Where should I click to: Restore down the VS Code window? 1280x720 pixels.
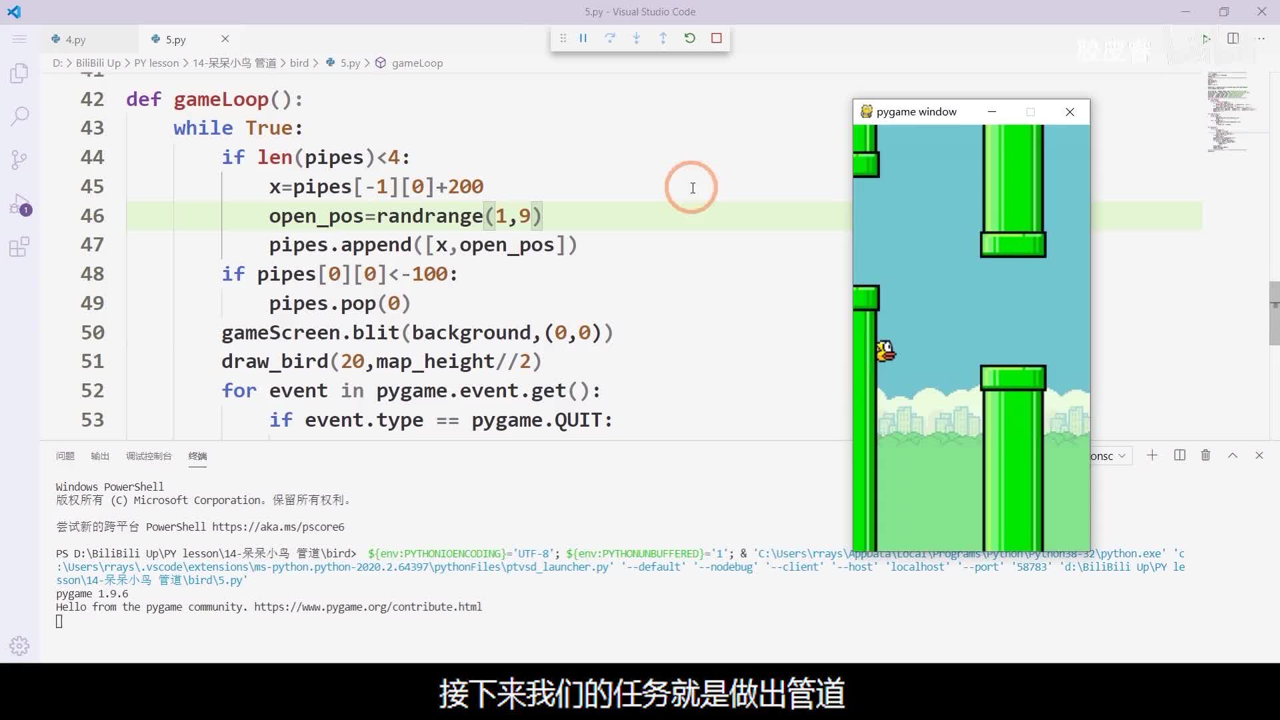1224,11
